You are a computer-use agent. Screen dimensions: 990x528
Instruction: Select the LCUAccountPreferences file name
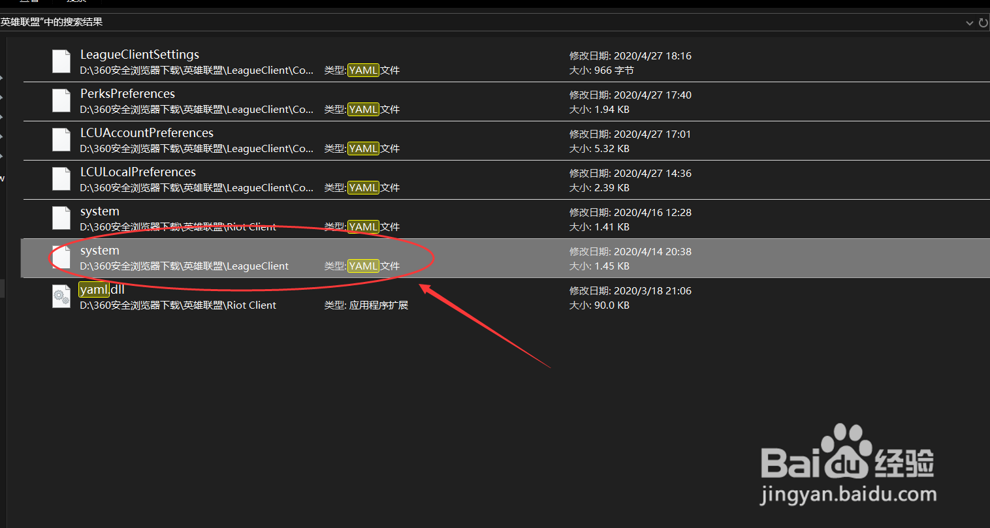pos(147,133)
